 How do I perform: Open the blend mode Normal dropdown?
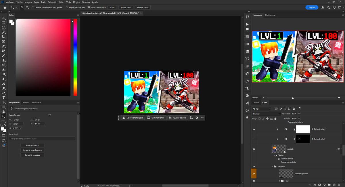[267, 114]
